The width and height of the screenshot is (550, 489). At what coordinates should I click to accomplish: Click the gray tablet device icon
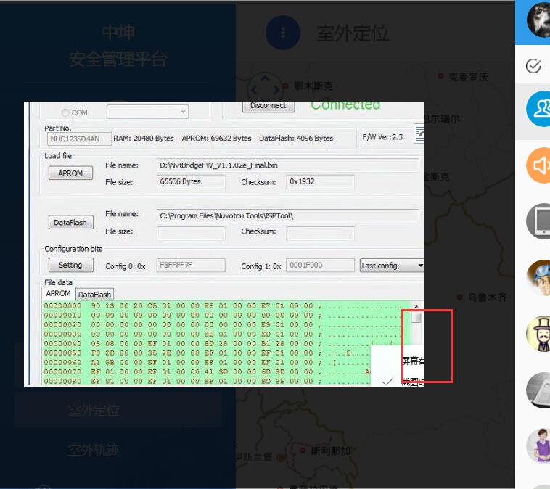click(x=539, y=221)
